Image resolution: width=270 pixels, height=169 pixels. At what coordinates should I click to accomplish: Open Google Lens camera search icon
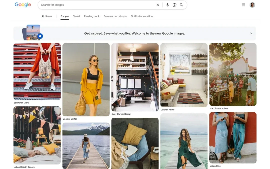pos(174,5)
